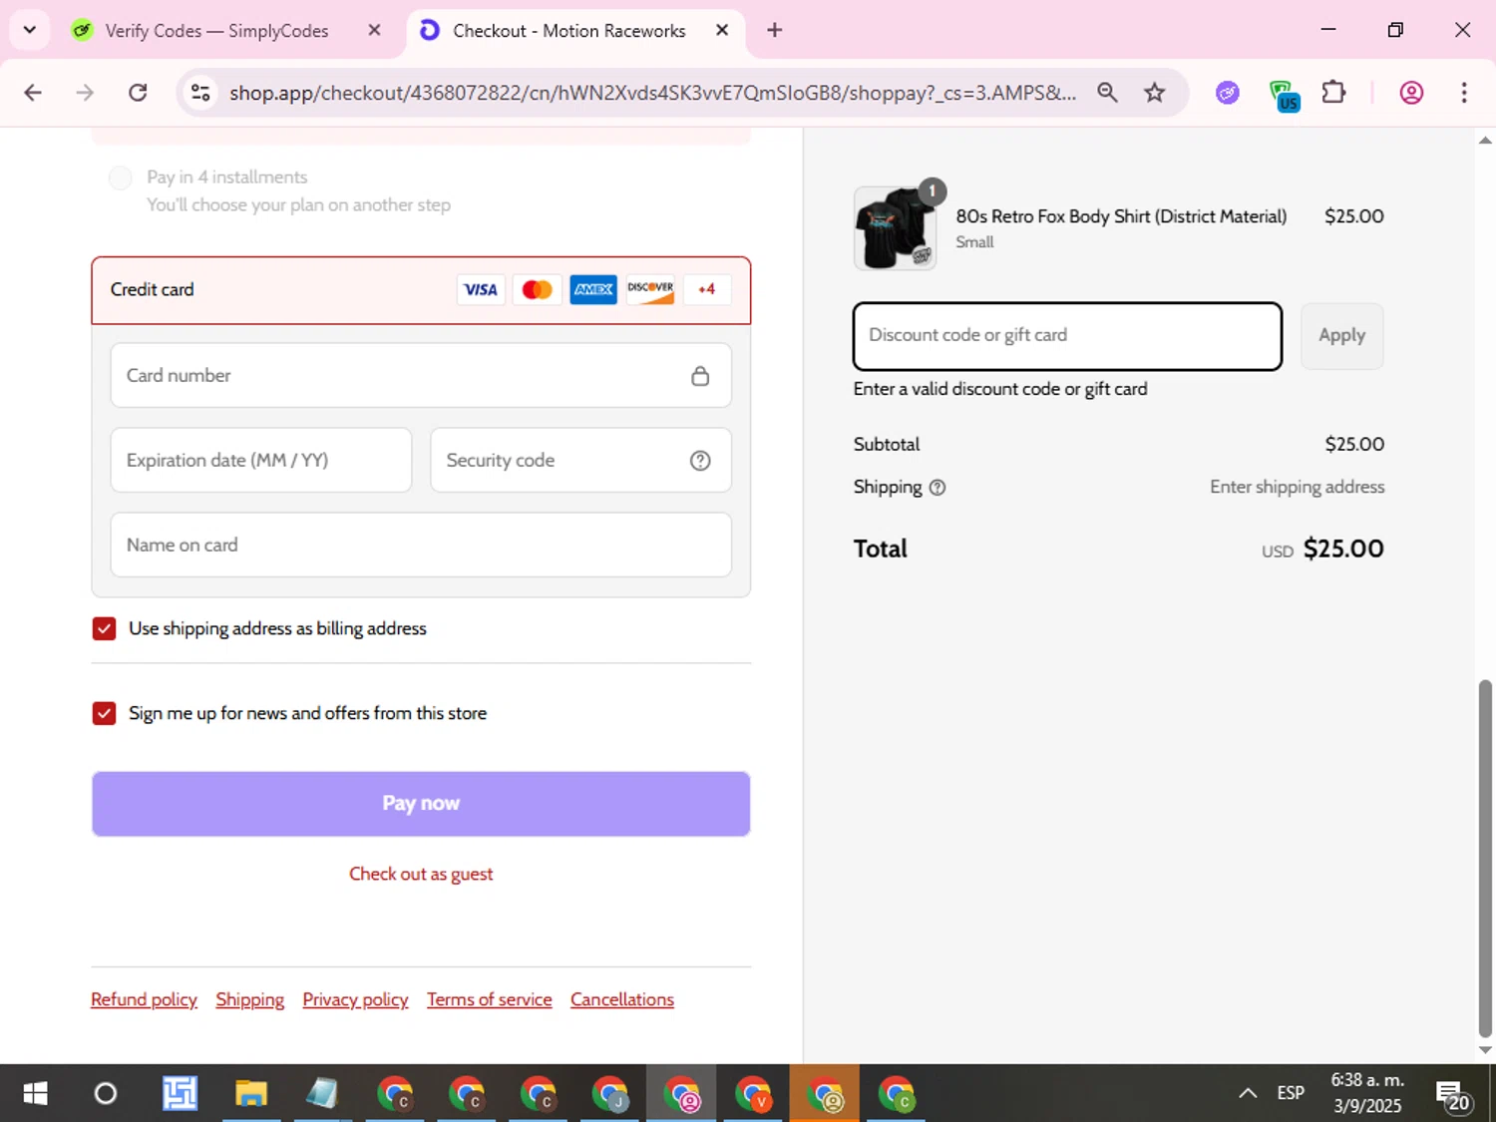The width and height of the screenshot is (1496, 1122).
Task: Click the Shipping info question icon
Action: pyautogui.click(x=937, y=488)
